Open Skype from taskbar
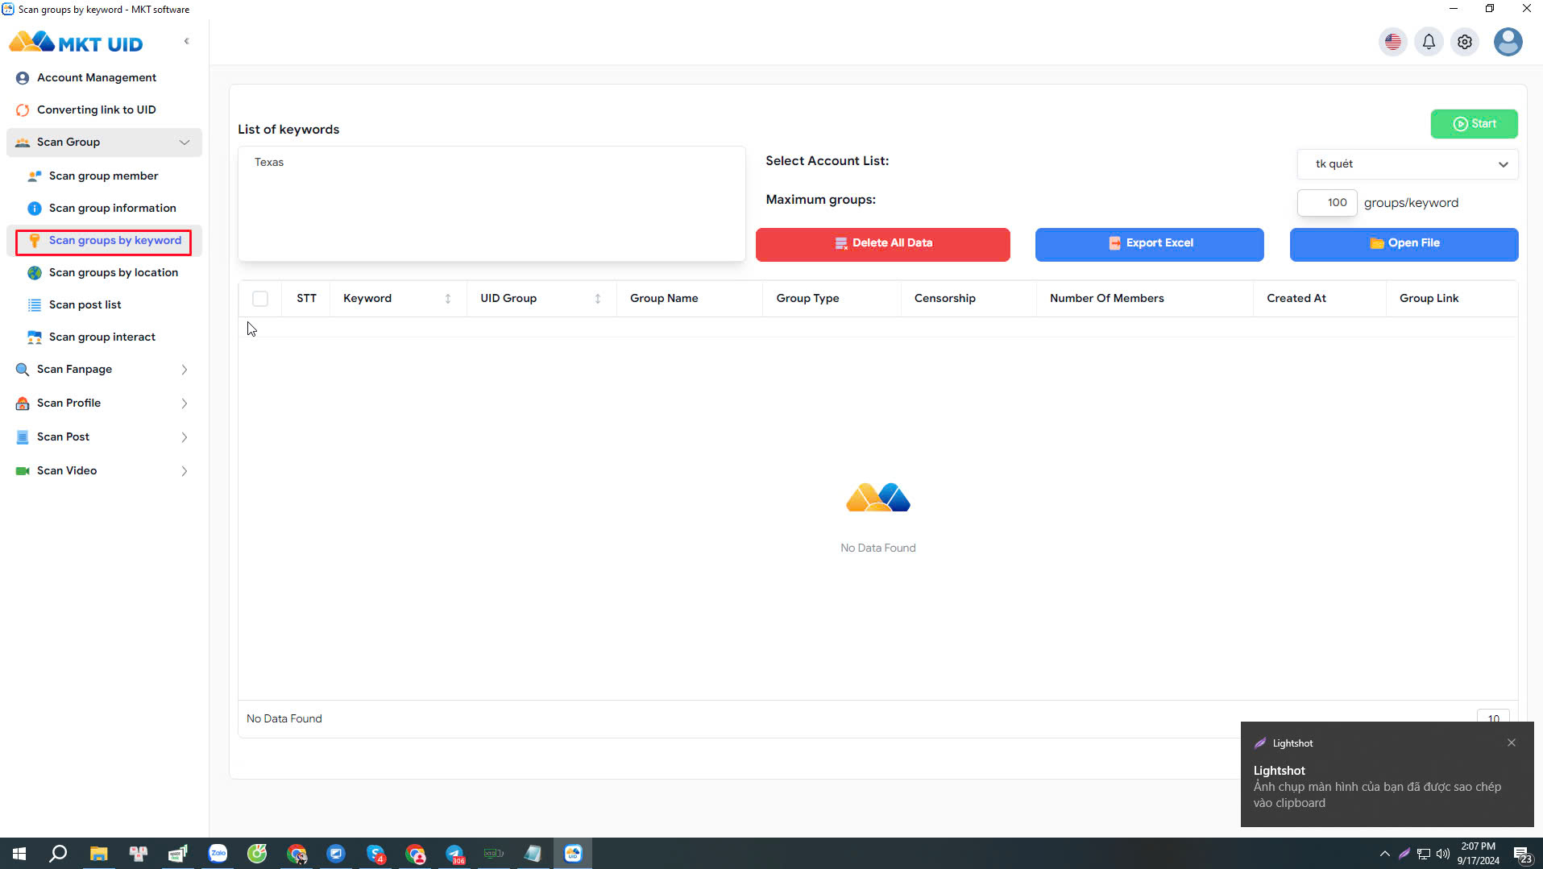Screen dimensions: 1543x869 [375, 854]
